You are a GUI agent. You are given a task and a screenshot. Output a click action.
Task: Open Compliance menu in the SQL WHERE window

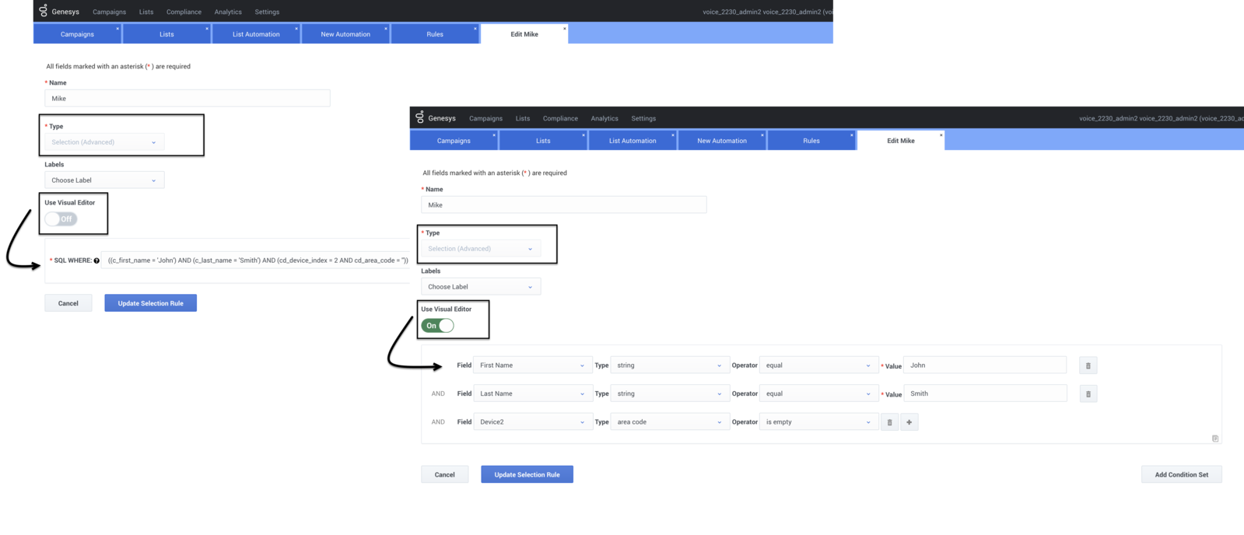tap(184, 12)
